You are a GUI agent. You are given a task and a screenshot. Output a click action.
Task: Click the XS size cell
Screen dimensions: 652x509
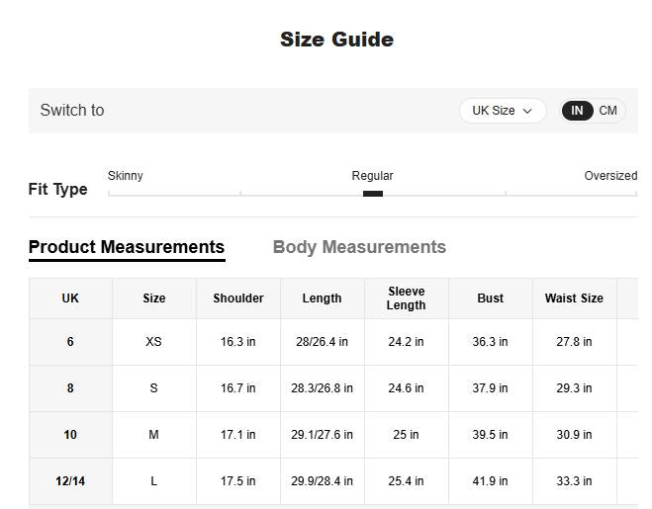click(x=153, y=342)
